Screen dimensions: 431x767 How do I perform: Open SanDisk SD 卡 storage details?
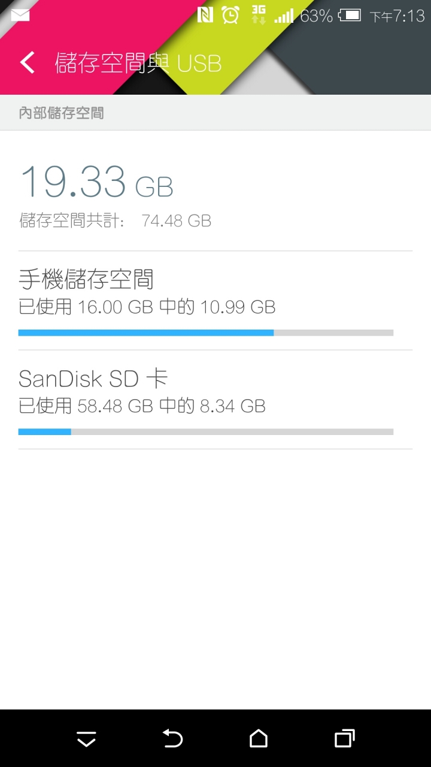(x=215, y=400)
